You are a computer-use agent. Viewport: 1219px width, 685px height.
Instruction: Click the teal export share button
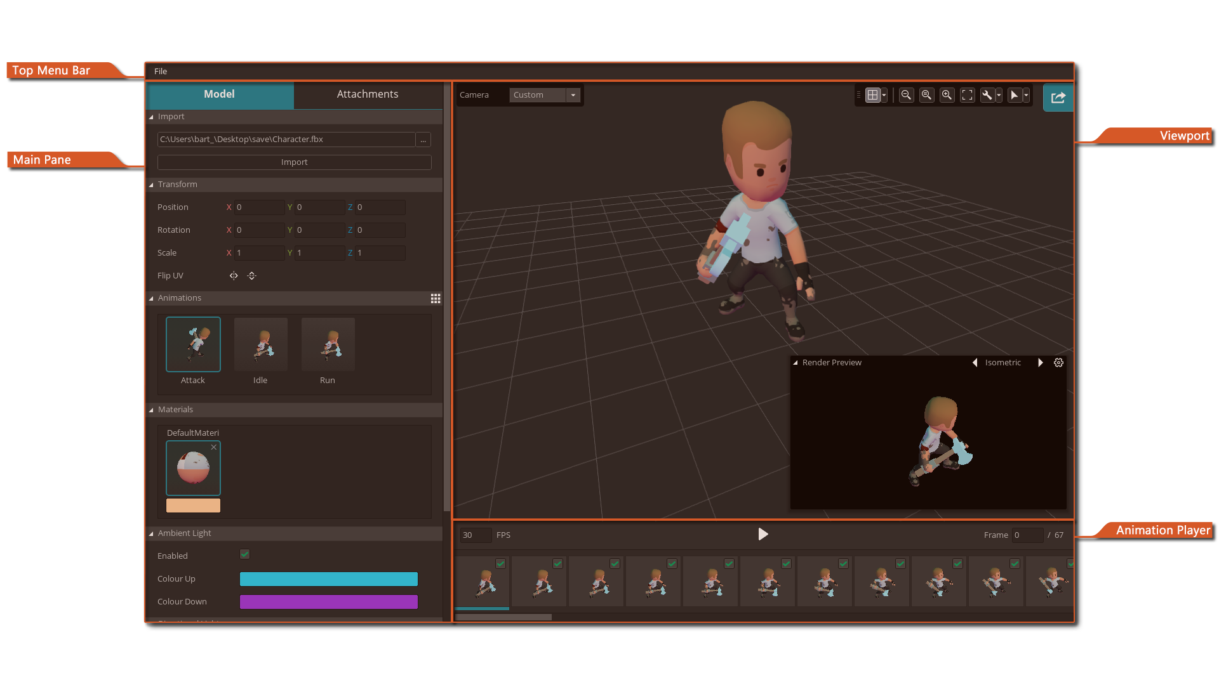point(1058,97)
